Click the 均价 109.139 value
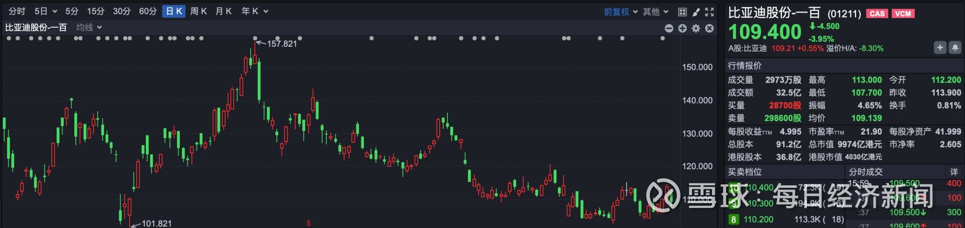The width and height of the screenshot is (965, 228). pyautogui.click(x=866, y=118)
